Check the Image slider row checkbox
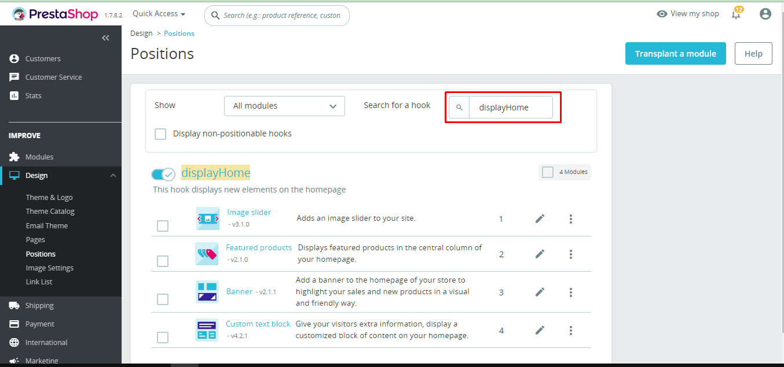Viewport: 784px width, 367px height. 163,226
